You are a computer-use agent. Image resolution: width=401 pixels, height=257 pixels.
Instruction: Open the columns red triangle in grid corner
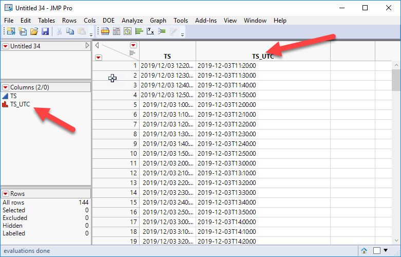tap(133, 46)
